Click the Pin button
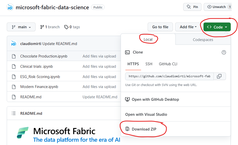 point(192,7)
